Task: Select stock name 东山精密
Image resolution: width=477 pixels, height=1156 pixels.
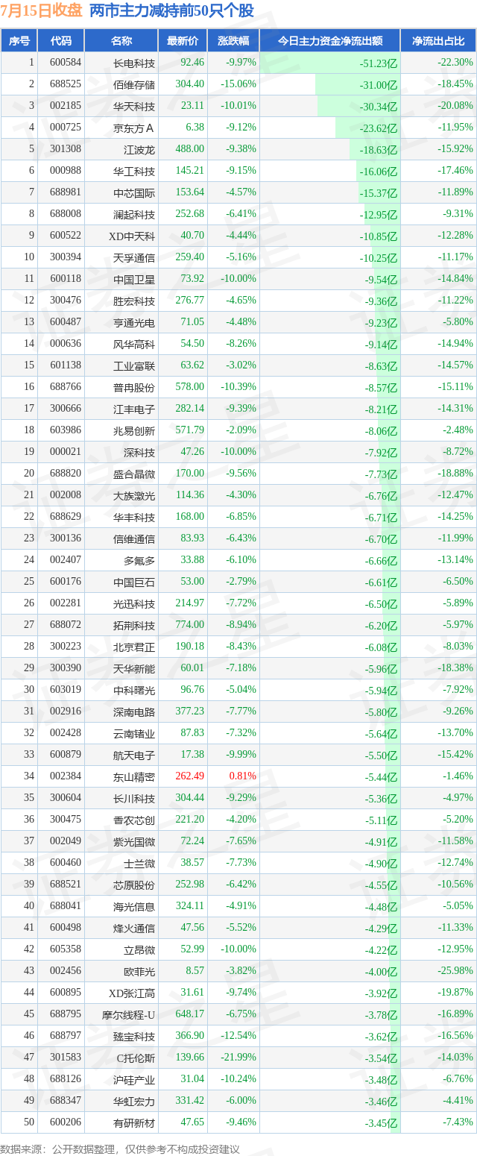Action: pyautogui.click(x=134, y=776)
